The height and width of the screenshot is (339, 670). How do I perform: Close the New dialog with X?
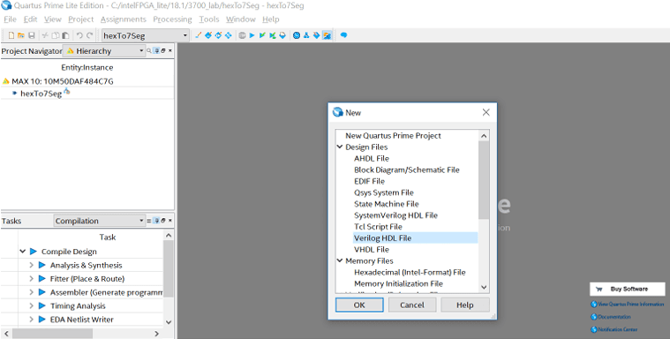pyautogui.click(x=486, y=112)
